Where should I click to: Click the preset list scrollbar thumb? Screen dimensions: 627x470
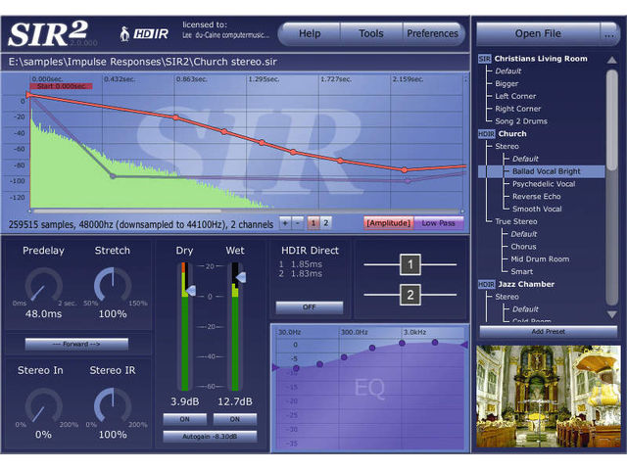611,119
